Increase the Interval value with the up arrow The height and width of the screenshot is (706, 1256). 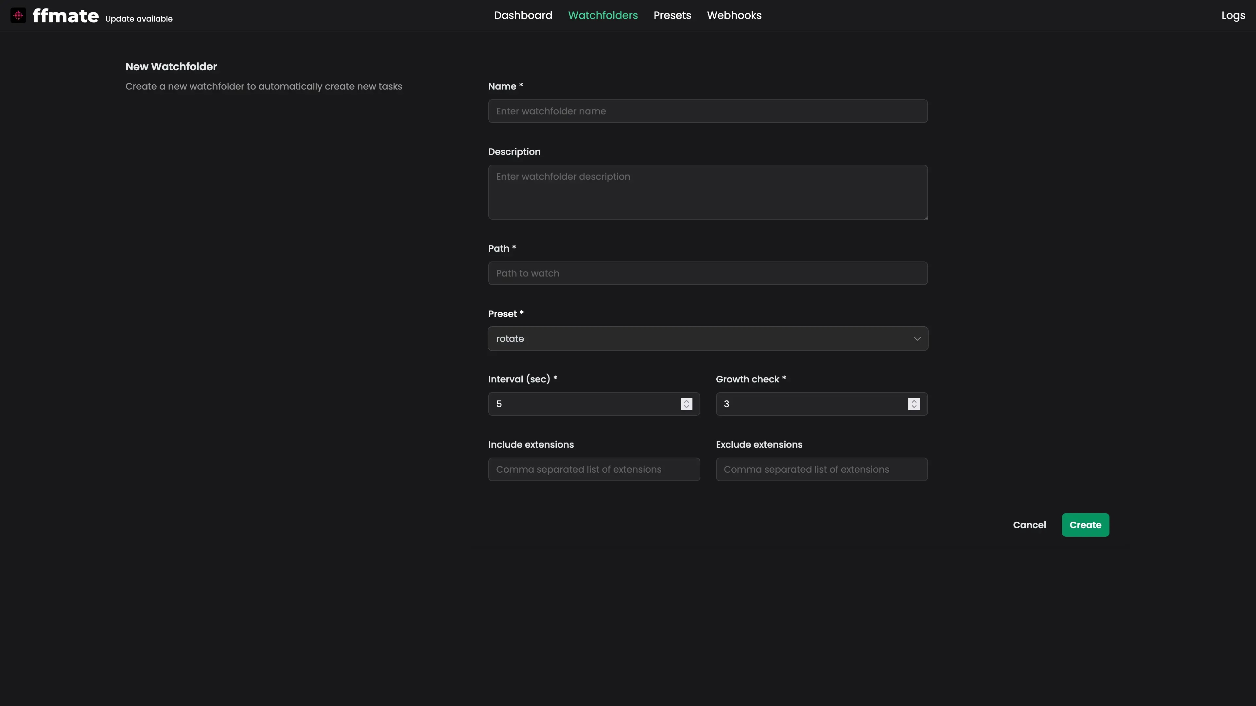686,401
